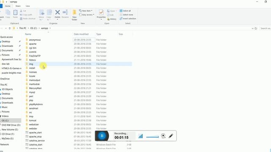Image resolution: width=271 pixels, height=152 pixels.
Task: Open New Volume (E:) in sidebar
Action: (x=10, y=130)
